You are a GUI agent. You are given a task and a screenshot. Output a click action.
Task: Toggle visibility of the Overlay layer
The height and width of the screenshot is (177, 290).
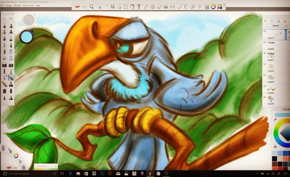pyautogui.click(x=265, y=42)
